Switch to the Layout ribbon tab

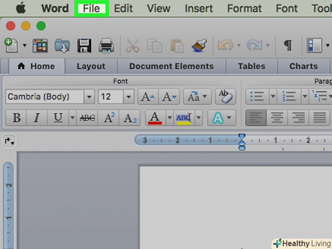[x=91, y=66]
